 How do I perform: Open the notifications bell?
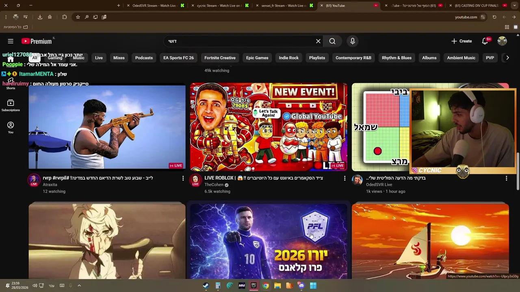(x=485, y=41)
